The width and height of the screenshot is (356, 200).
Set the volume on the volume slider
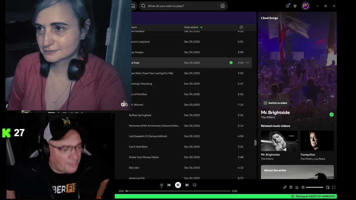click(x=315, y=187)
